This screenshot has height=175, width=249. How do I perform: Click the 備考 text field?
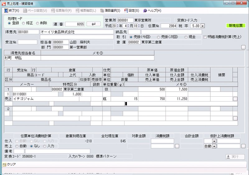tap(58, 151)
